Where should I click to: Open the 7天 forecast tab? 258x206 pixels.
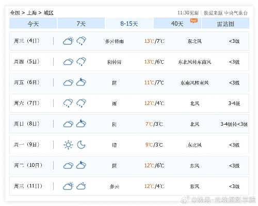(x=81, y=23)
